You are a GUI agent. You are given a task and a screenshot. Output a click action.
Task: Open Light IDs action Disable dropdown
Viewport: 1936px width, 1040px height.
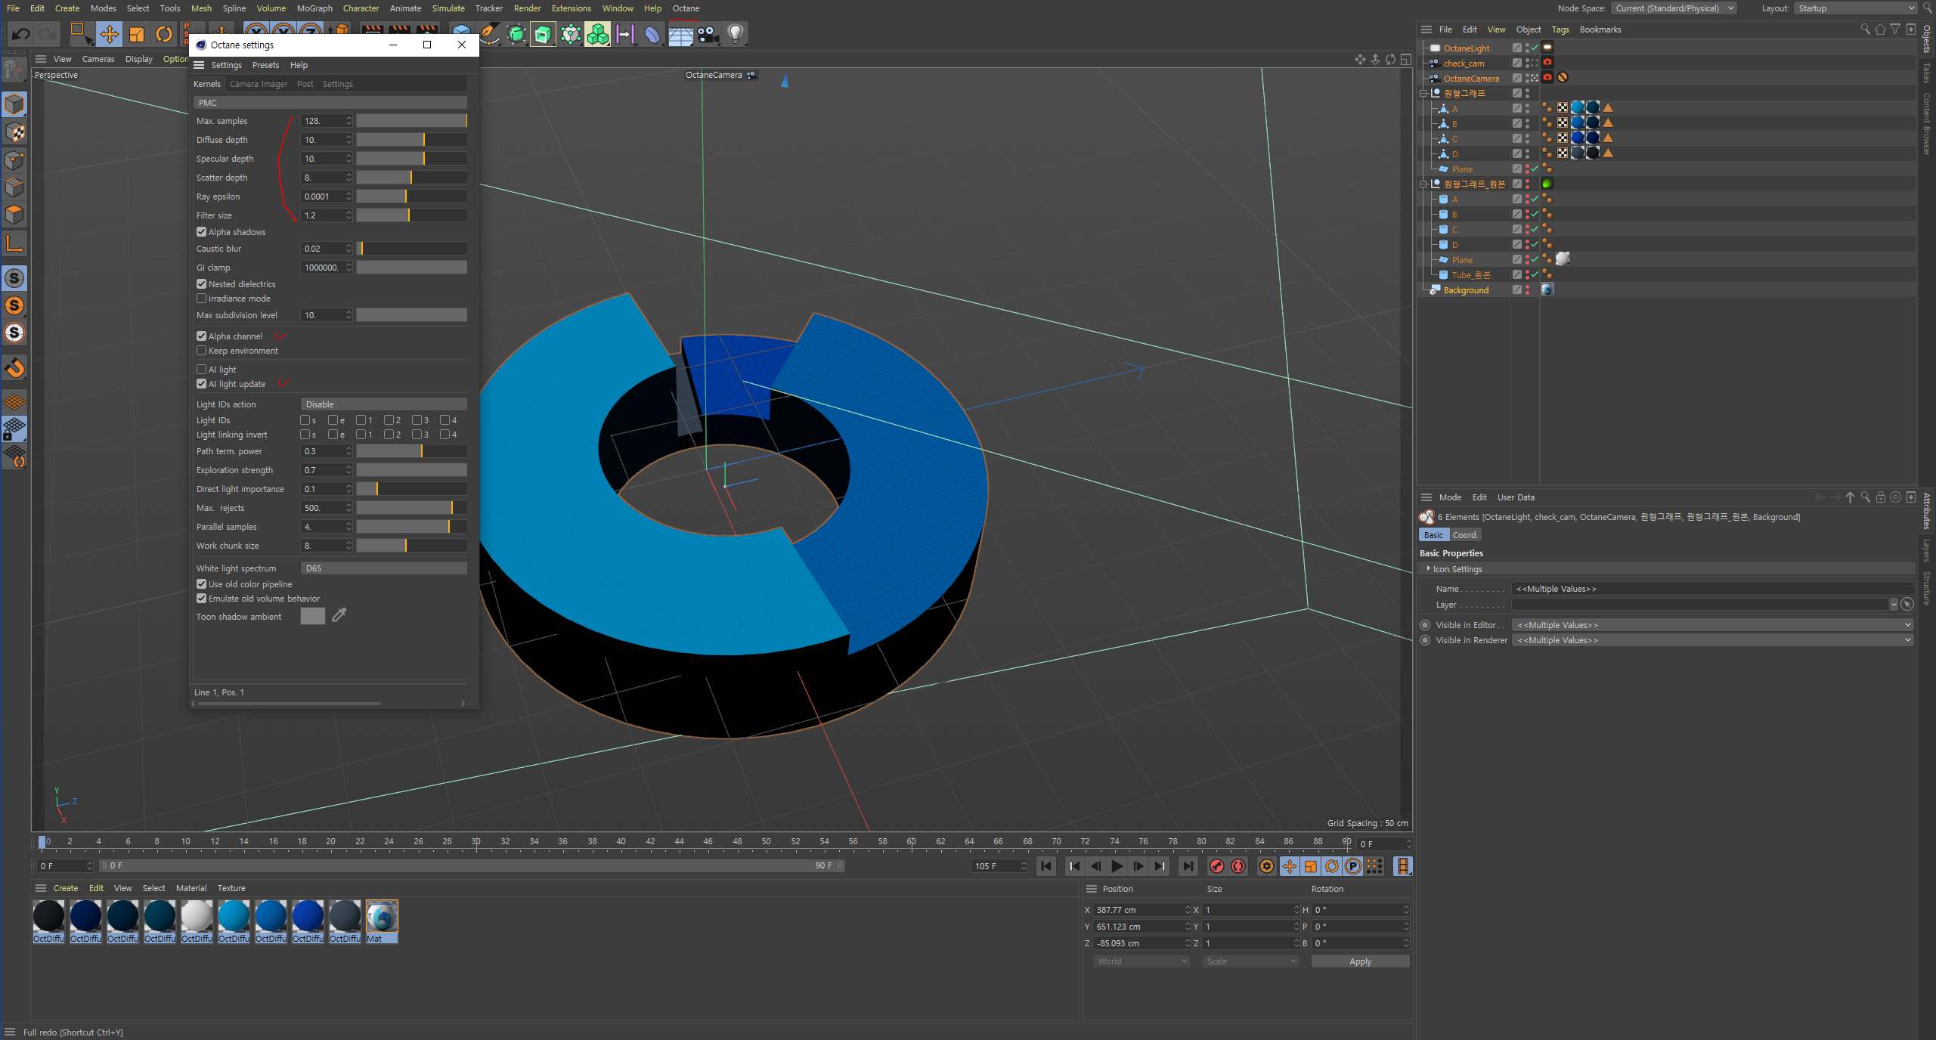(384, 404)
